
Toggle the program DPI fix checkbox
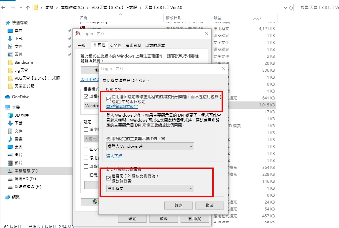click(x=108, y=99)
